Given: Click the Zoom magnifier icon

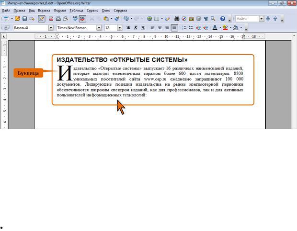Looking at the screenshot, I should [213, 19].
